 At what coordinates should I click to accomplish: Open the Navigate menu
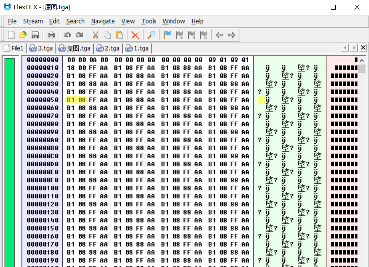pyautogui.click(x=103, y=21)
